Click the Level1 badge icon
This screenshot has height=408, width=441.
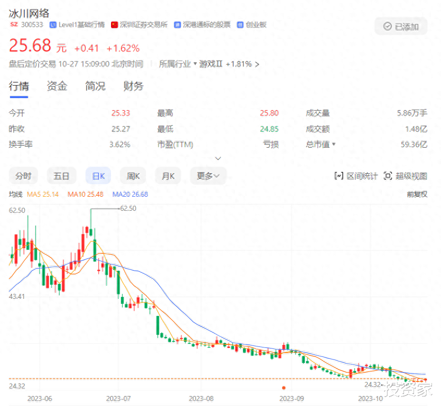coord(53,25)
